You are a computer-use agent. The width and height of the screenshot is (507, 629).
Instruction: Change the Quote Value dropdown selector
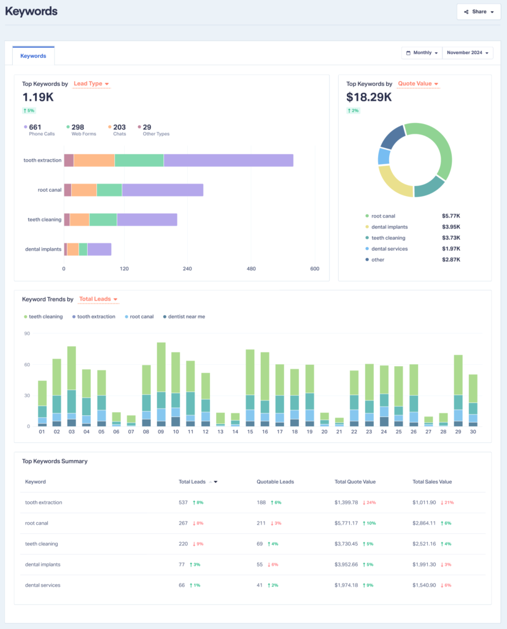(418, 84)
